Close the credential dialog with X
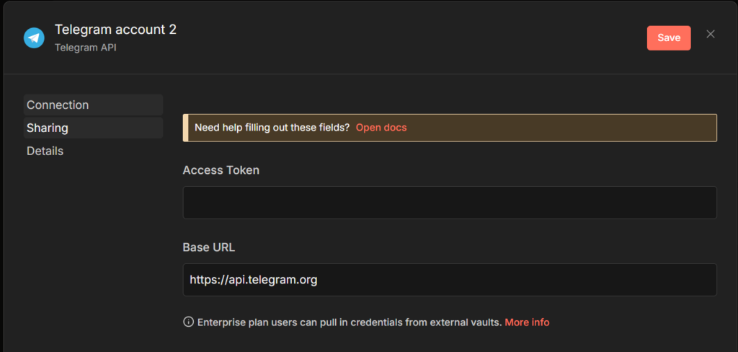 711,34
